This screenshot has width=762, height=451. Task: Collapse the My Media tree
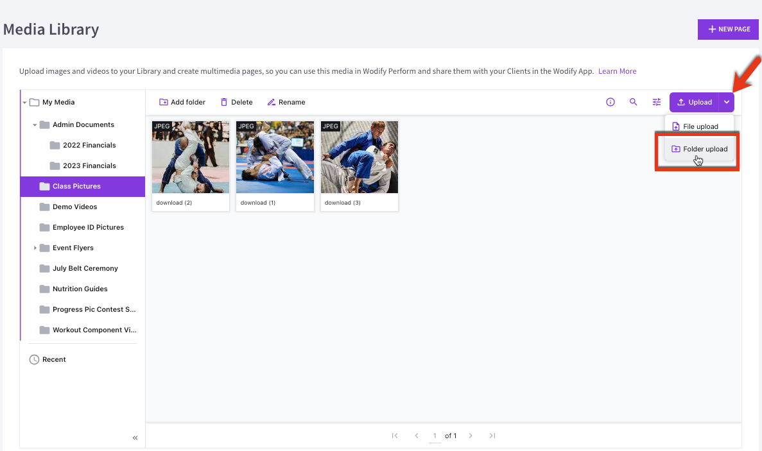pyautogui.click(x=24, y=103)
